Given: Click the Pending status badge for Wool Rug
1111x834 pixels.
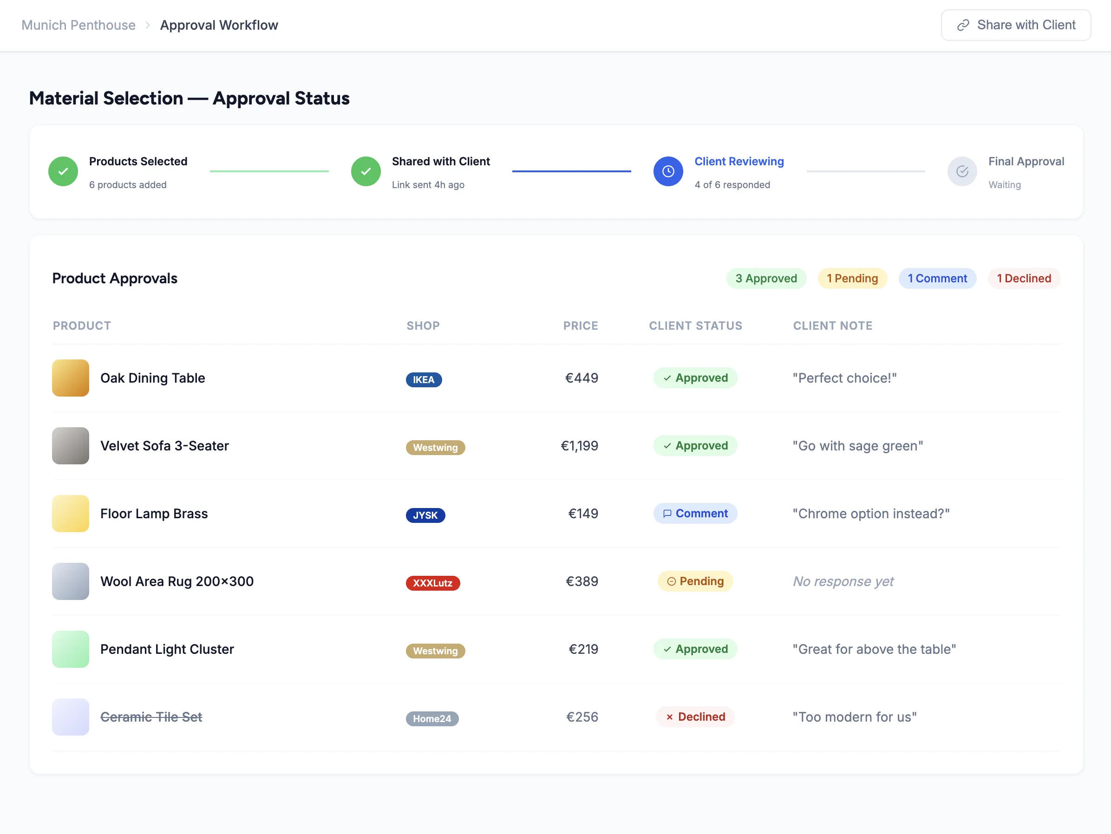Looking at the screenshot, I should pyautogui.click(x=695, y=581).
